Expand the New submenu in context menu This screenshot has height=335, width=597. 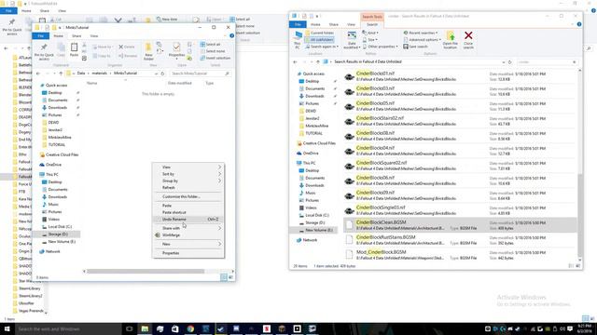tap(188, 244)
